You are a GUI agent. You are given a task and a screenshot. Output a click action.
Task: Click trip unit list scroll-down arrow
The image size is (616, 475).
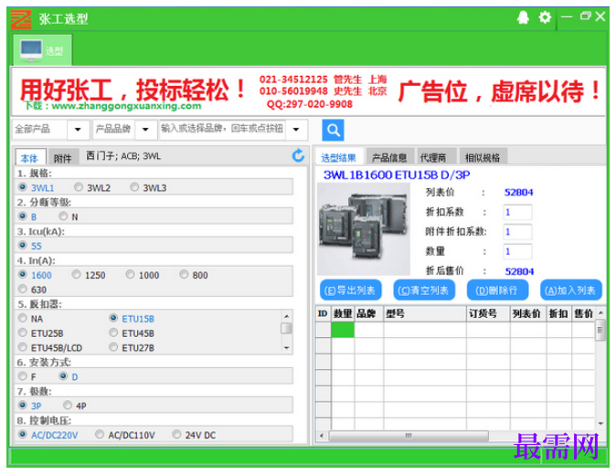(x=287, y=348)
